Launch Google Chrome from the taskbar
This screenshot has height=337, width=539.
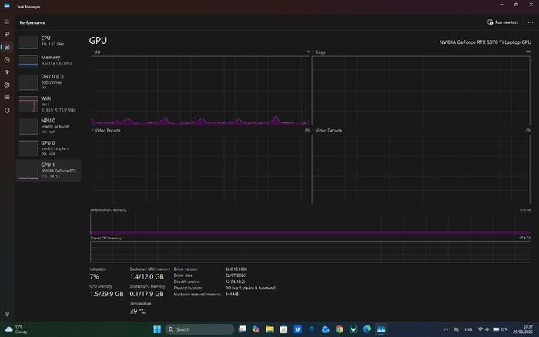340,329
